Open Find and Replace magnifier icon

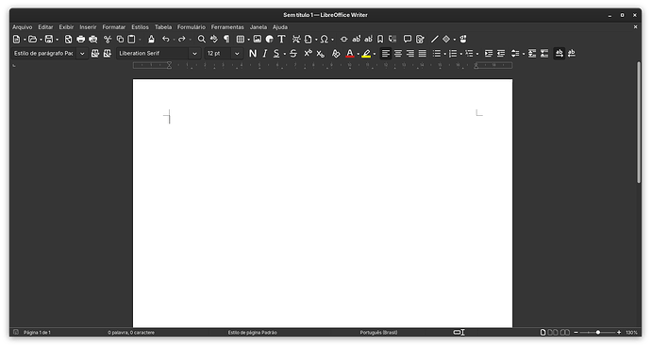tap(201, 39)
